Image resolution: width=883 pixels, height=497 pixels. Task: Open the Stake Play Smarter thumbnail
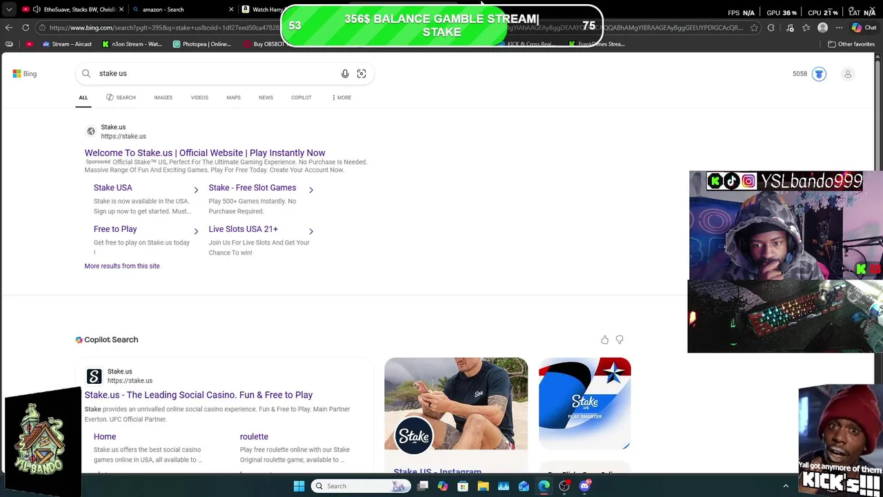(x=585, y=404)
